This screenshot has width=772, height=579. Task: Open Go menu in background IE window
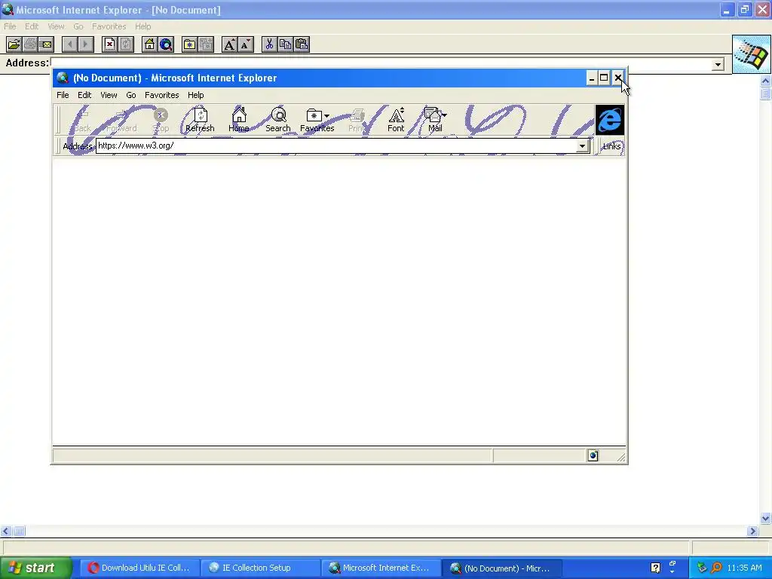pyautogui.click(x=78, y=26)
